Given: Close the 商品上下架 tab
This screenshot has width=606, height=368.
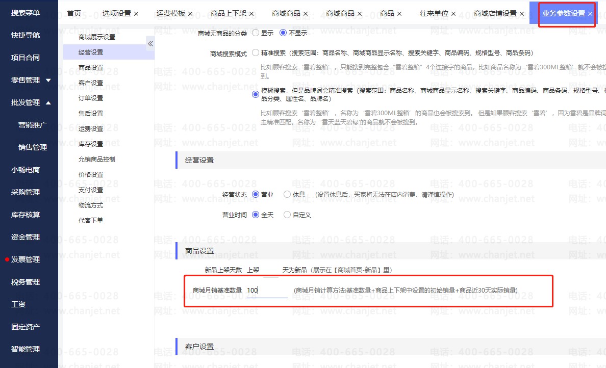Looking at the screenshot, I should 251,14.
